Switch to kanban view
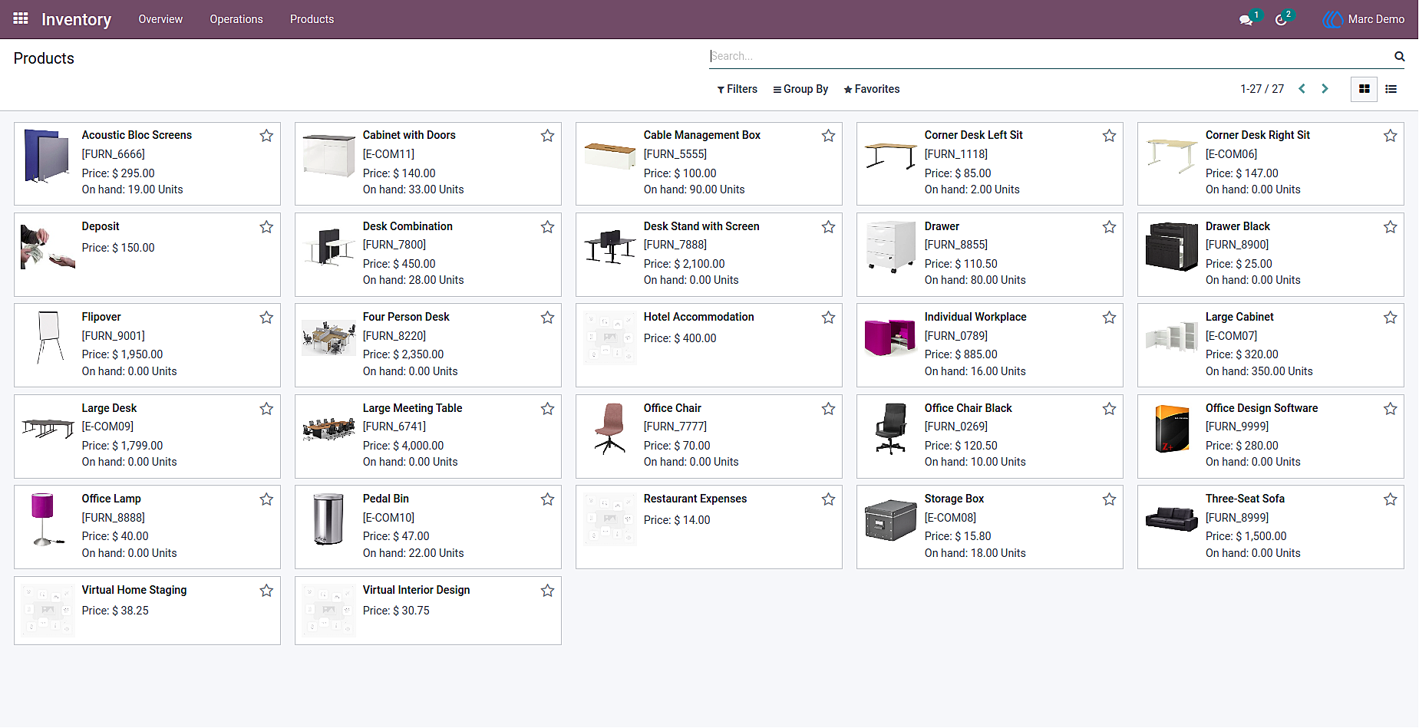This screenshot has width=1419, height=728. 1364,89
